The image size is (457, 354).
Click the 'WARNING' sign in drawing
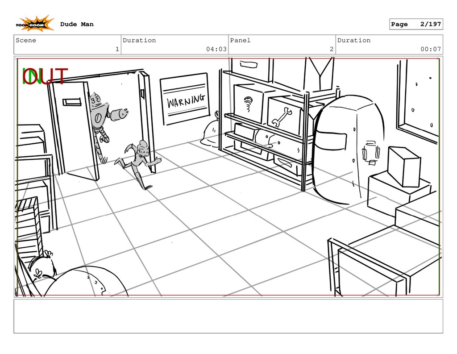[185, 99]
